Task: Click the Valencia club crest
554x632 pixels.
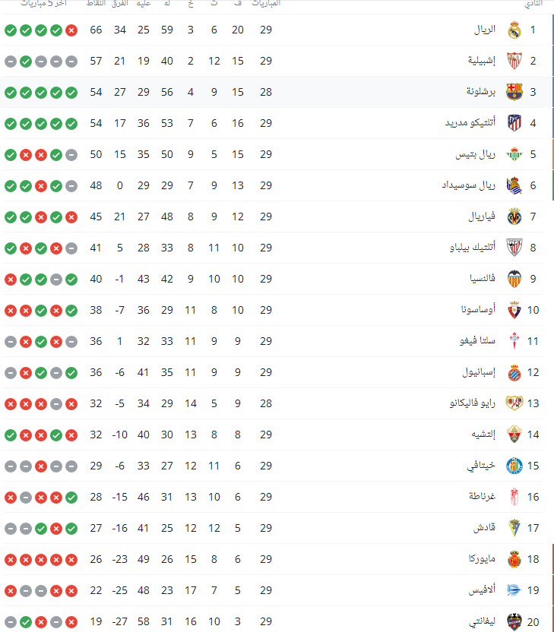Action: 514,279
